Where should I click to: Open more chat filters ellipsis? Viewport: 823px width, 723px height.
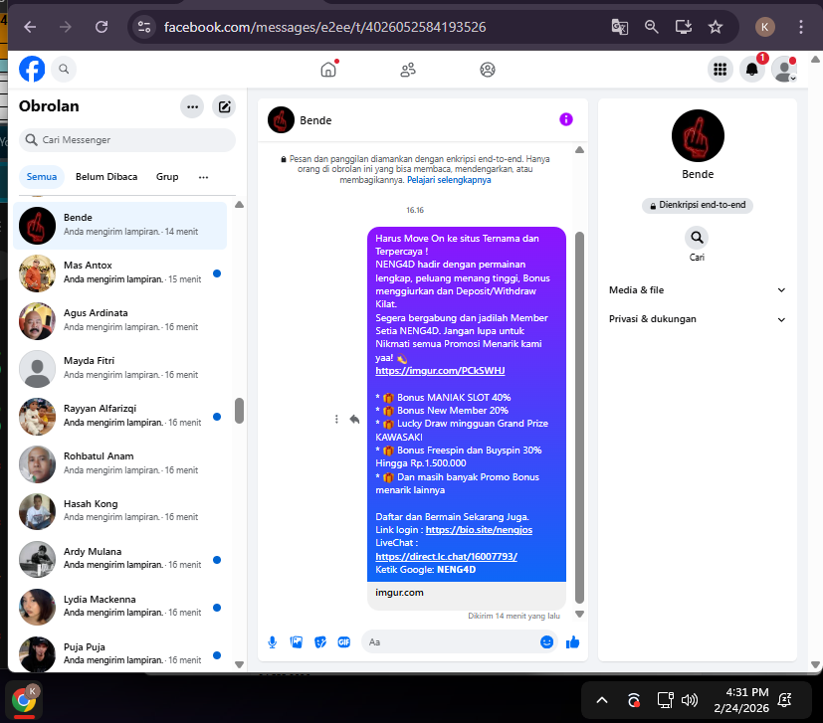tap(203, 177)
